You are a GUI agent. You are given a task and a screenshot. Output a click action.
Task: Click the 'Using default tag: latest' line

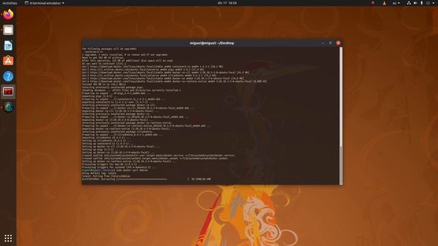(x=99, y=173)
